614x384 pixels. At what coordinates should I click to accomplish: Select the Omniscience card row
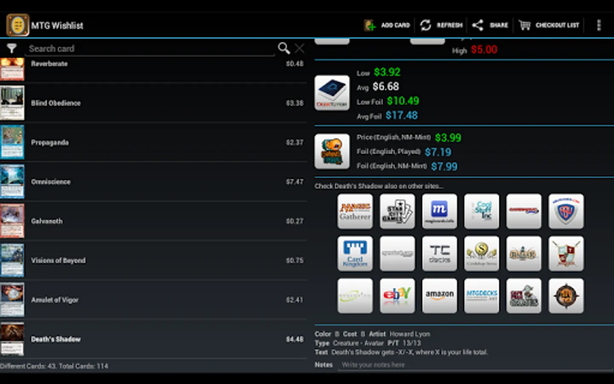point(153,182)
